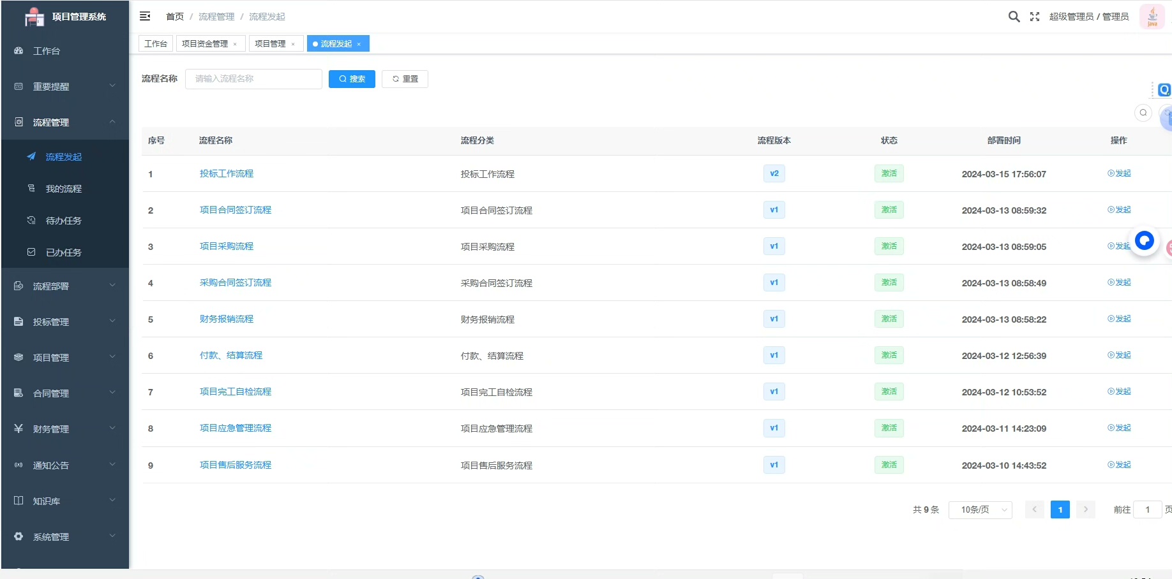Close the 项目资金管理 tab
1172x579 pixels.
click(x=236, y=44)
